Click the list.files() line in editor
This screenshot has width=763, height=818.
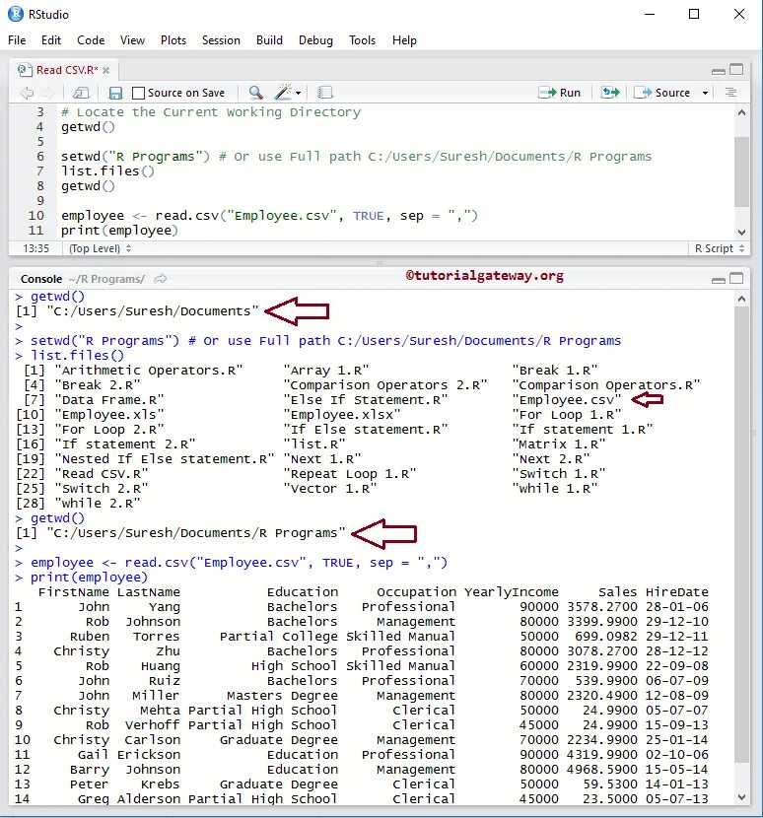click(107, 171)
